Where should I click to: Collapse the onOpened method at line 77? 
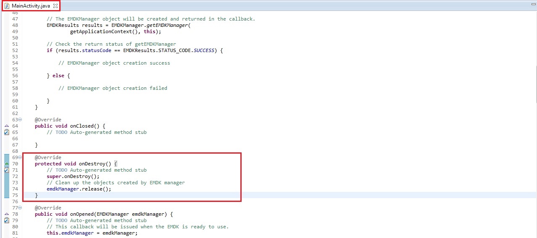(x=20, y=208)
